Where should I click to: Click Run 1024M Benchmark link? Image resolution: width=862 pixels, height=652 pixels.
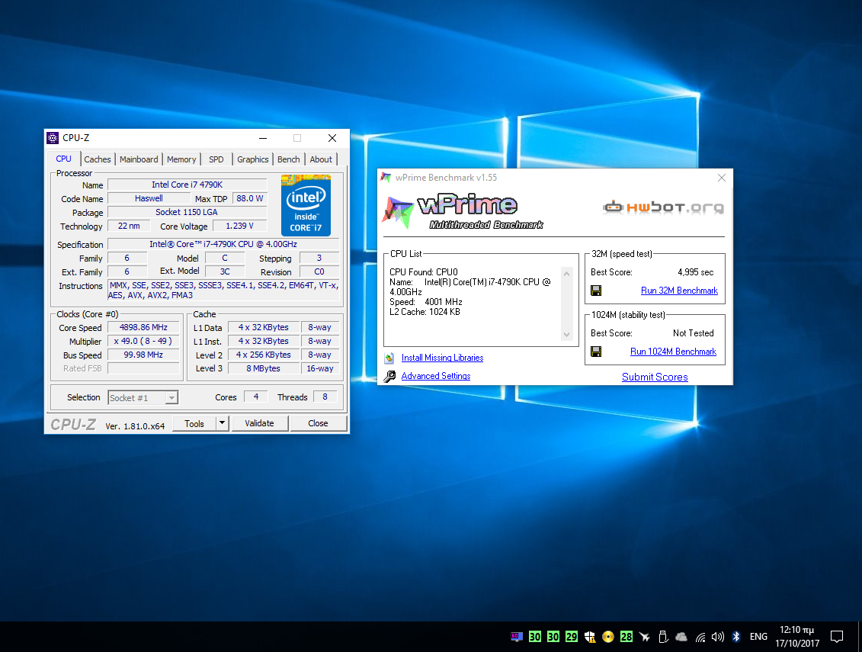tap(674, 352)
